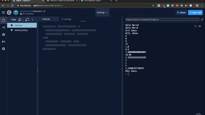Viewport: 205px width, 115px height.
Task: Edit repl name with pencil icon
Action: pyautogui.click(x=44, y=11)
